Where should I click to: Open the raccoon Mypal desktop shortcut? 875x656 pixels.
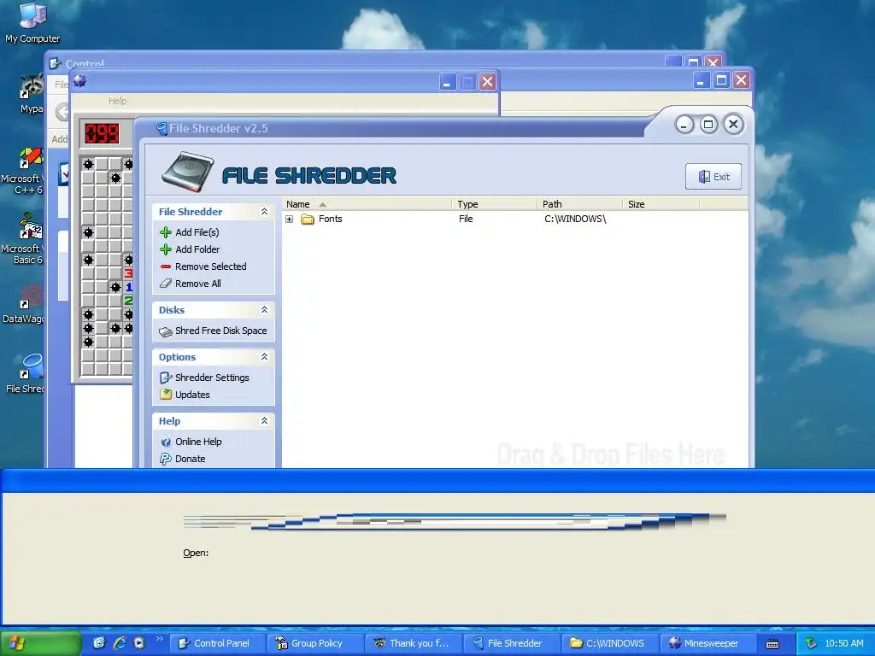point(32,95)
